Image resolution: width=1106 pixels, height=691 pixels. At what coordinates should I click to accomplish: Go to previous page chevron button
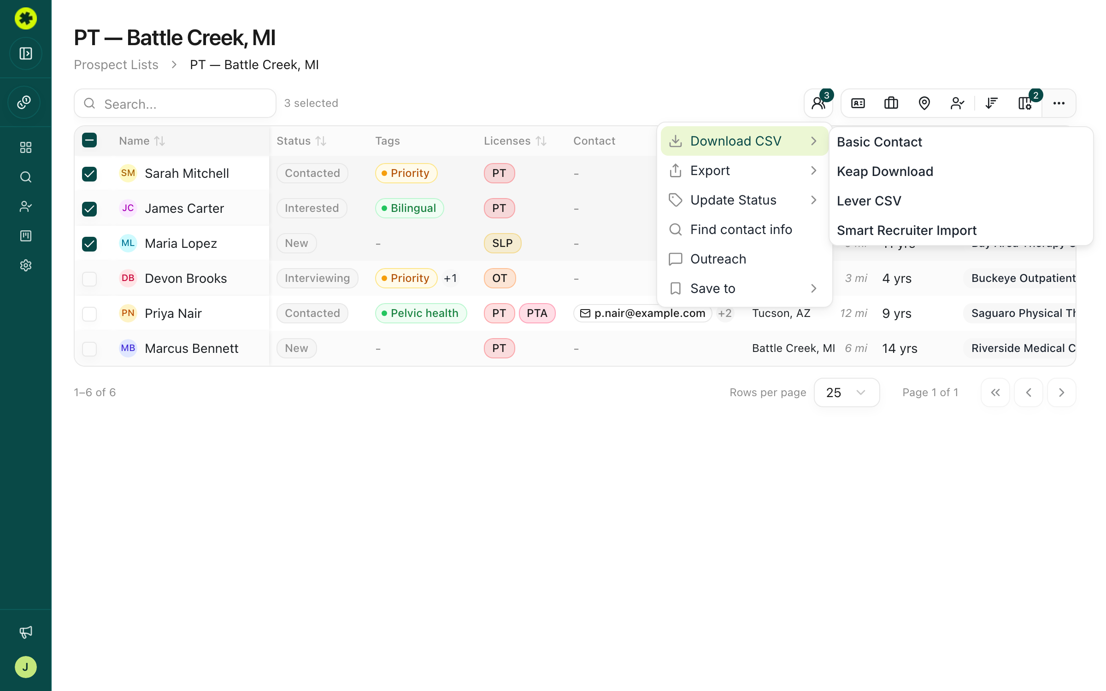(1029, 392)
